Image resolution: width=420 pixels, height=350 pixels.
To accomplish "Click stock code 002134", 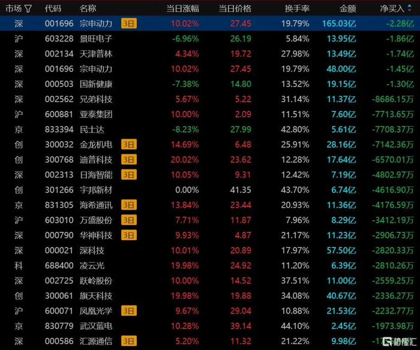I will (x=59, y=54).
